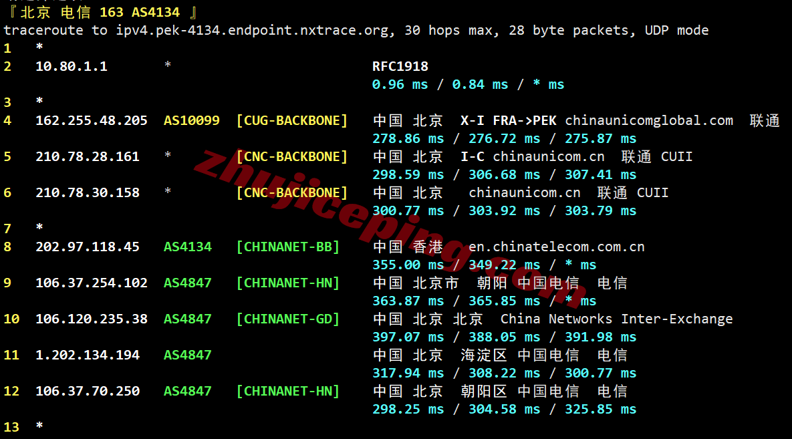Select IP 162.255.48.205
The image size is (792, 439).
(92, 121)
